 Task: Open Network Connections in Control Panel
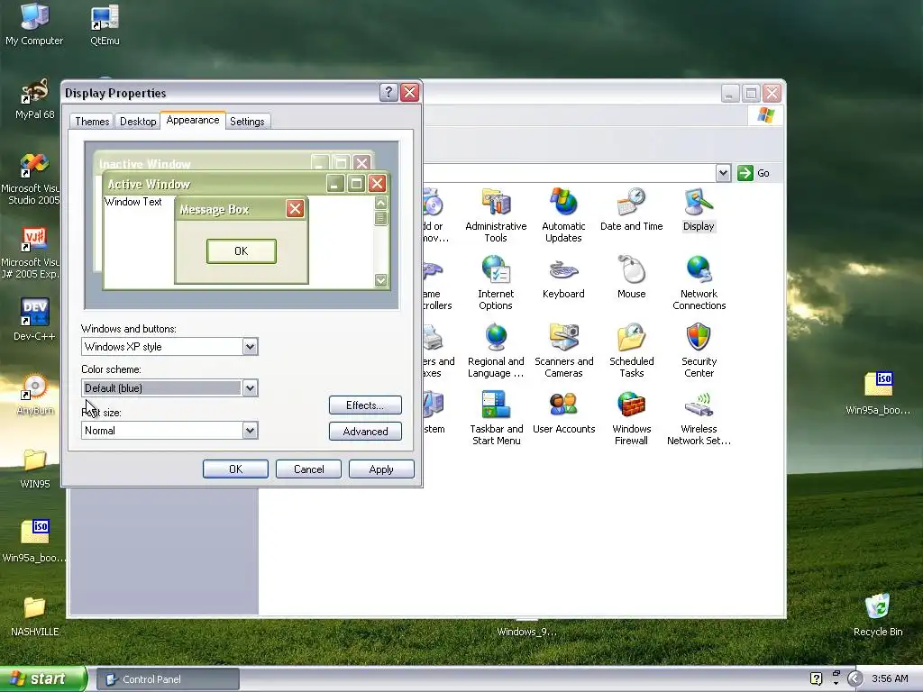pyautogui.click(x=699, y=282)
